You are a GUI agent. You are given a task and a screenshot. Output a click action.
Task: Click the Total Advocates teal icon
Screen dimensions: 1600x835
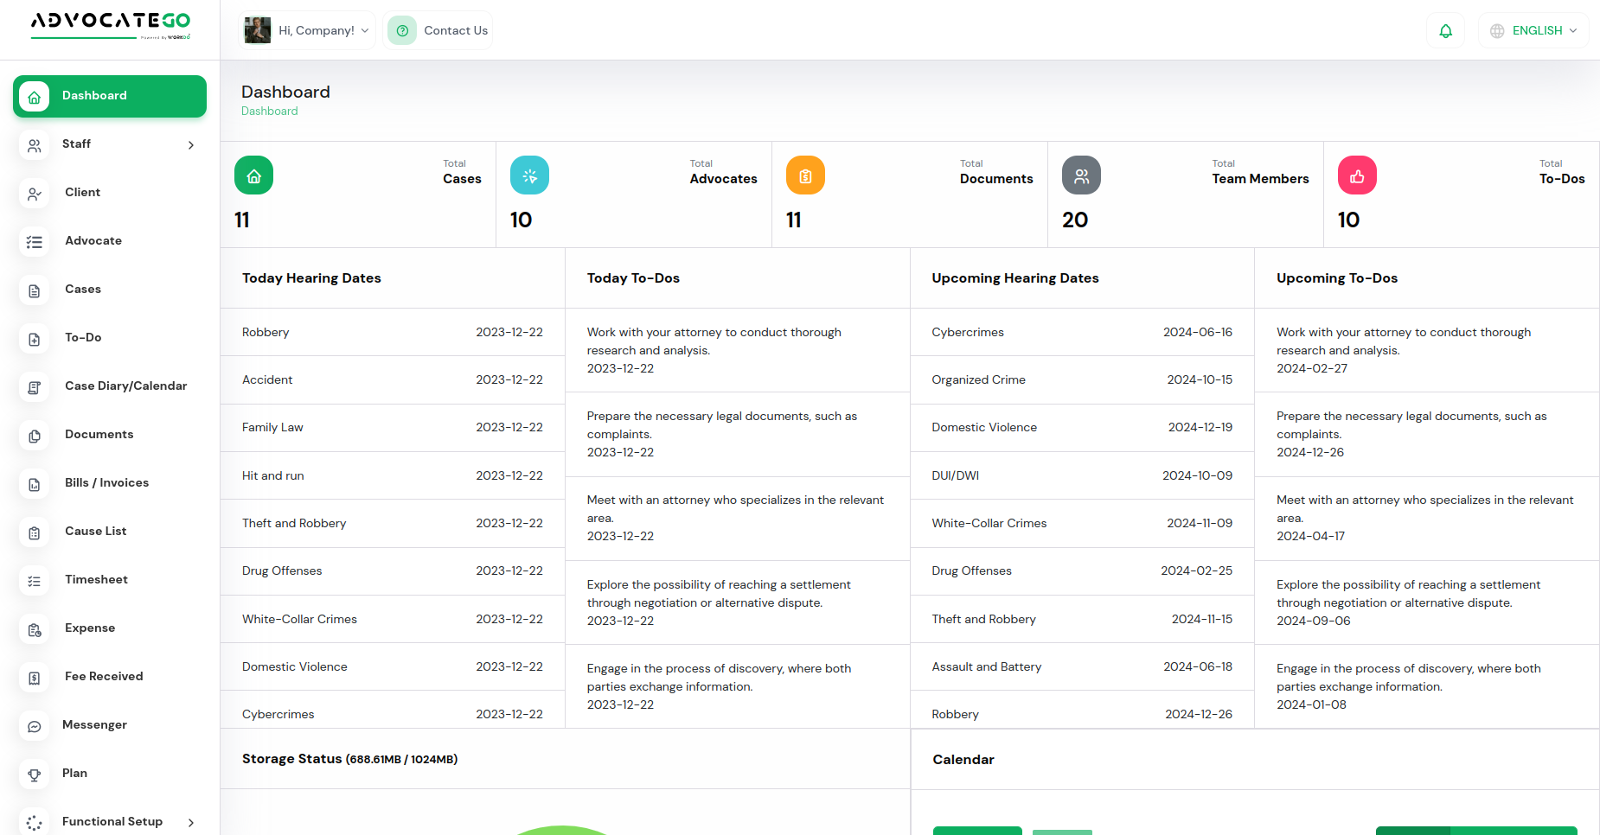[529, 175]
